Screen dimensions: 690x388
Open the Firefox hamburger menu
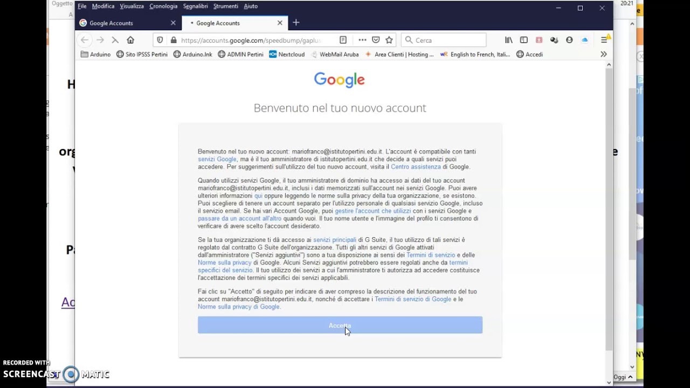tap(604, 40)
